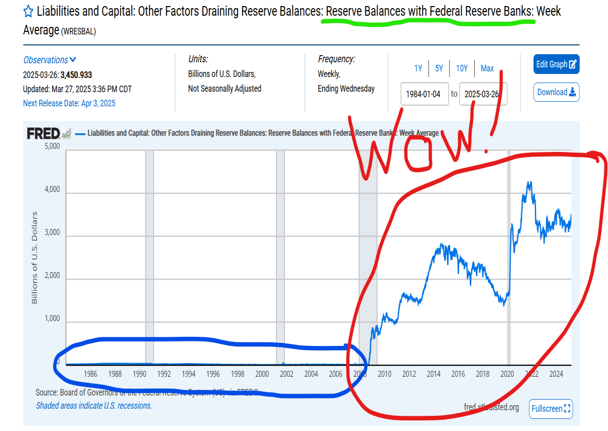
Task: Click the Next Release Date: Apr 3, 2025 link
Action: click(x=69, y=103)
